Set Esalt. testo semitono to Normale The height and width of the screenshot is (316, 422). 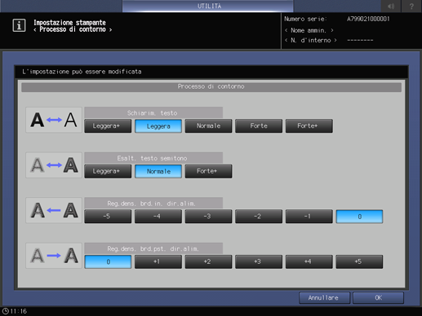(x=158, y=171)
